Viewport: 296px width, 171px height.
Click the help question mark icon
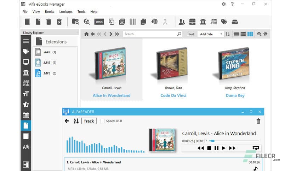232,4
